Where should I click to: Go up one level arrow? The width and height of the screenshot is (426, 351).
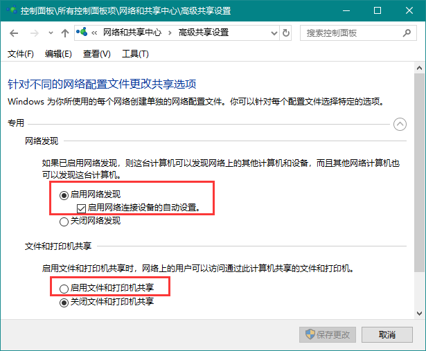point(64,33)
